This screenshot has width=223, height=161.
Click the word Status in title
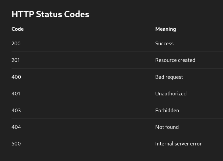pos(49,14)
